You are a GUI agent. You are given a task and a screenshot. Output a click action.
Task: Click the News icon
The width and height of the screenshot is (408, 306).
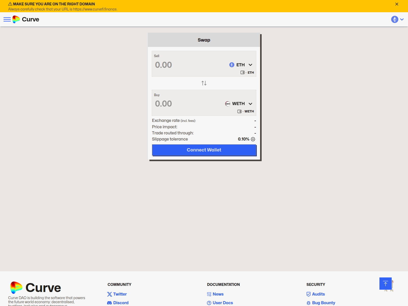[x=209, y=294]
